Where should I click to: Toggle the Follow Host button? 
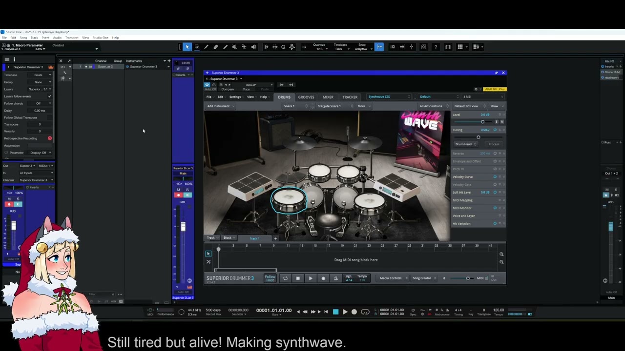270,278
